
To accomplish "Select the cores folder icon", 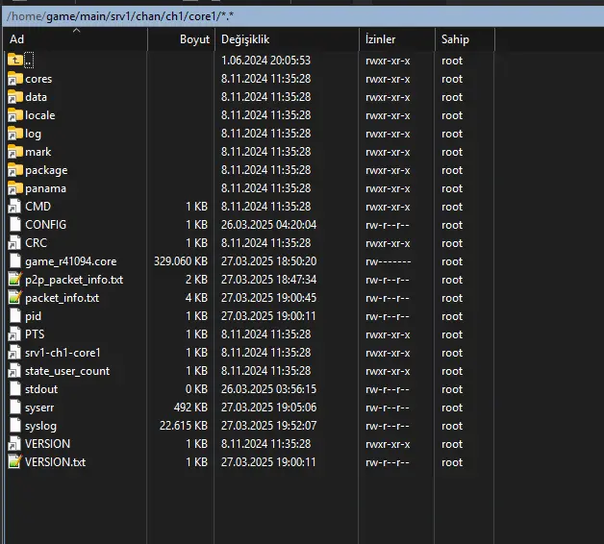I will [15, 79].
